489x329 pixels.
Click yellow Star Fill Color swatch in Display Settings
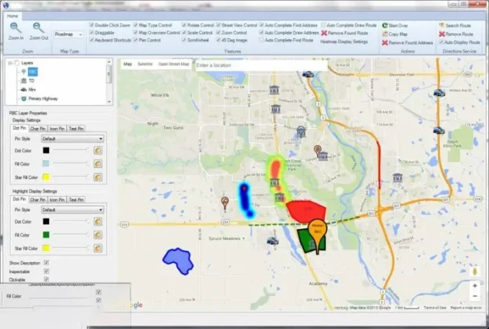[46, 176]
